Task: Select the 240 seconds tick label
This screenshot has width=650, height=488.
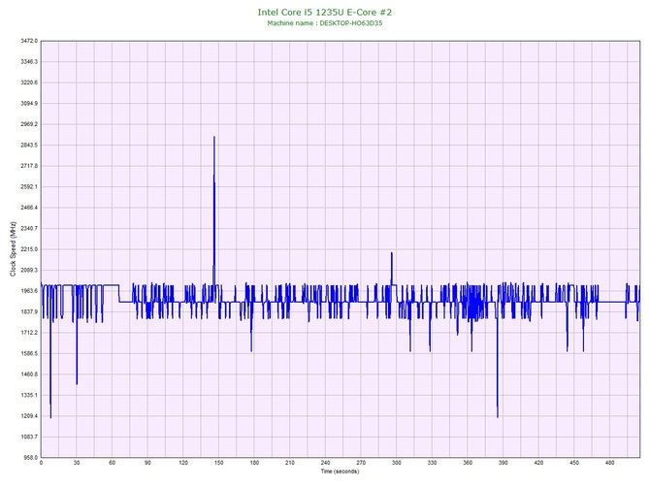Action: pos(325,463)
